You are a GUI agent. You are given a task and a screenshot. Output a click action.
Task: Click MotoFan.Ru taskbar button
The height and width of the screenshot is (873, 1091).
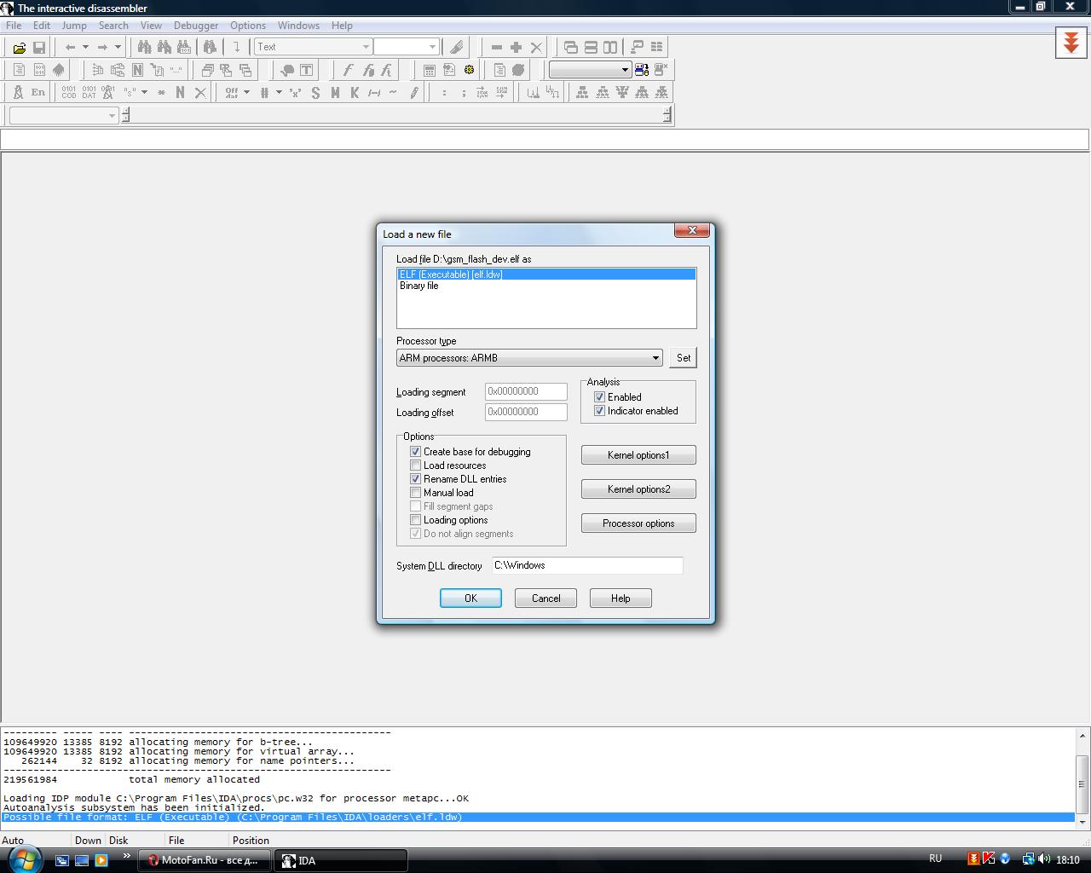click(205, 860)
